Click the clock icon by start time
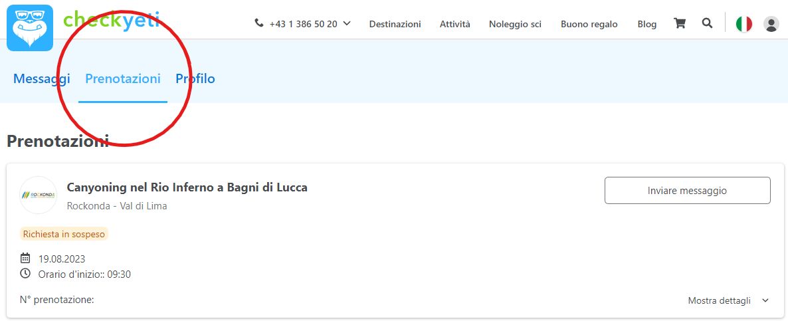 (x=25, y=273)
